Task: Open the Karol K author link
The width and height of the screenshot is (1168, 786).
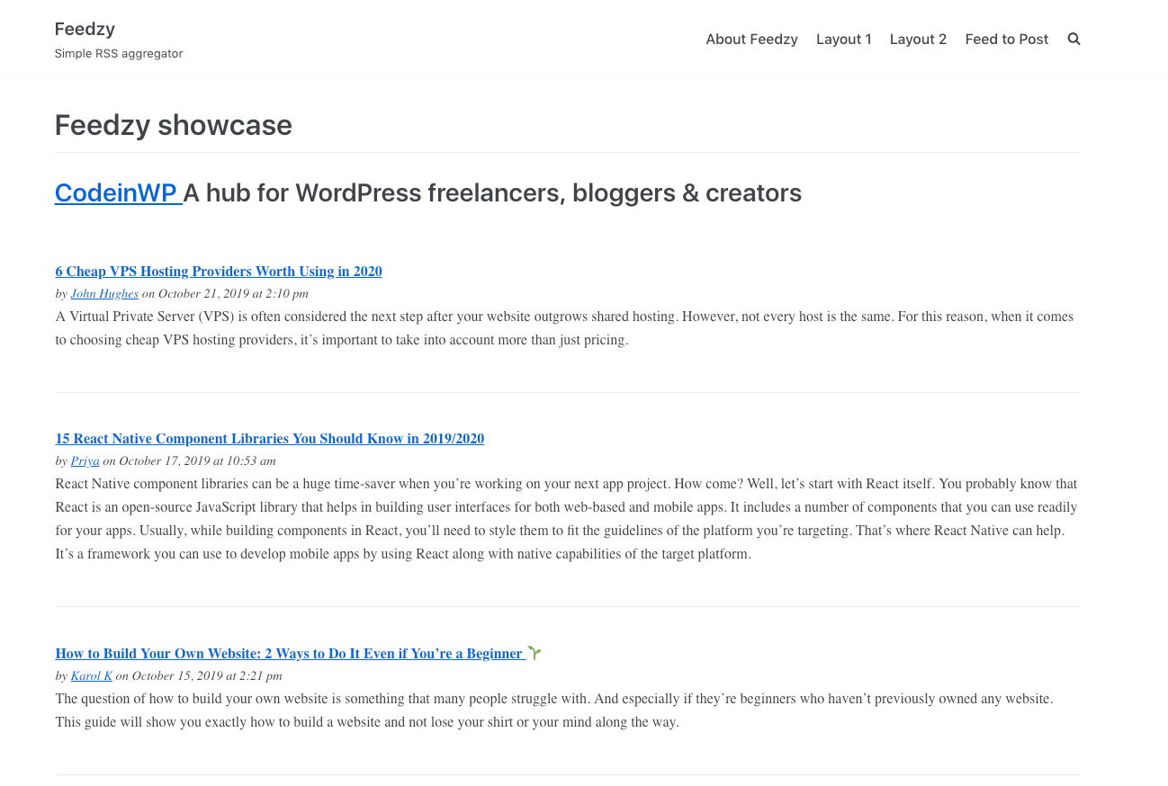Action: pyautogui.click(x=91, y=676)
